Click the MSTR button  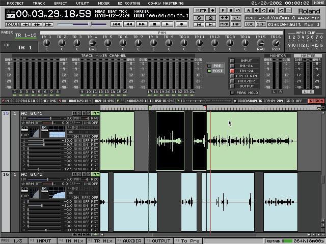pyautogui.click(x=201, y=10)
